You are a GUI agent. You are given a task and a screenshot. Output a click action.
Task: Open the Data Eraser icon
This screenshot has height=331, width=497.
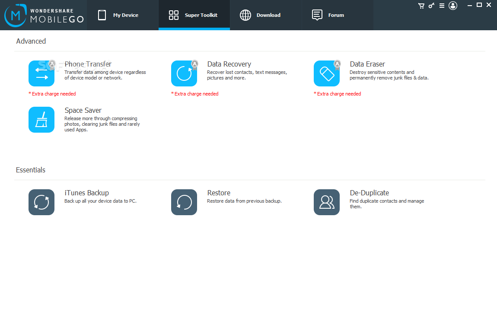[x=327, y=73]
